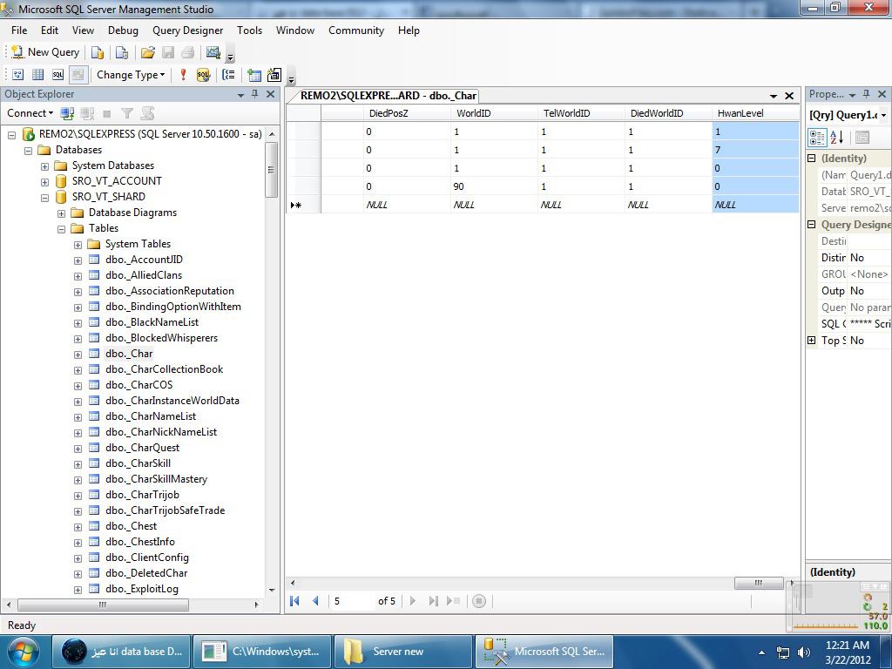Open the Change Type dropdown

pyautogui.click(x=131, y=75)
